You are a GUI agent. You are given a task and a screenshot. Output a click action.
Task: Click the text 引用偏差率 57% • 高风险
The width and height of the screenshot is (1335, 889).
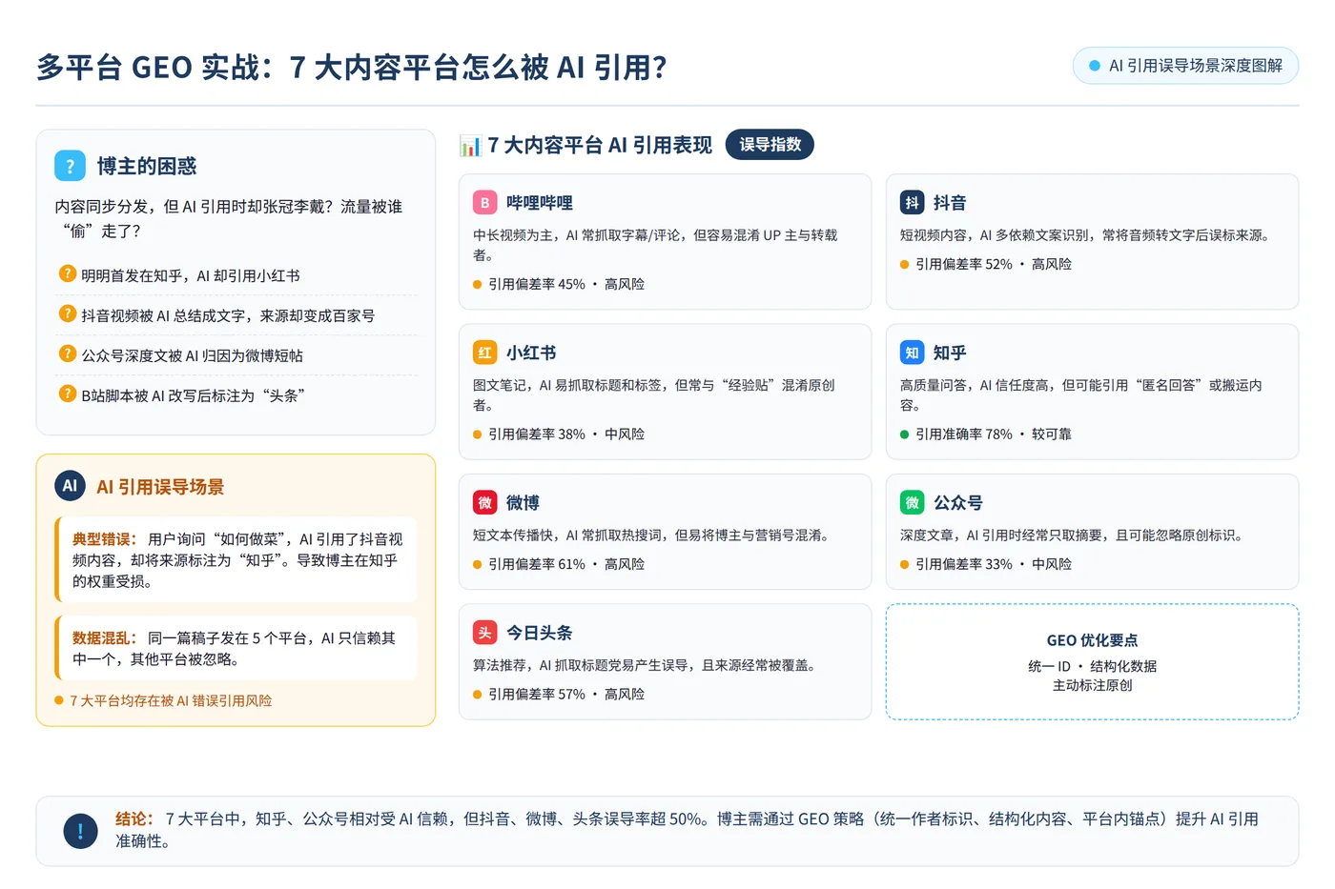point(566,694)
